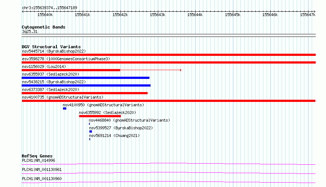Open nsv4468840 (gnomADStructuralVariants) label

click(129, 120)
